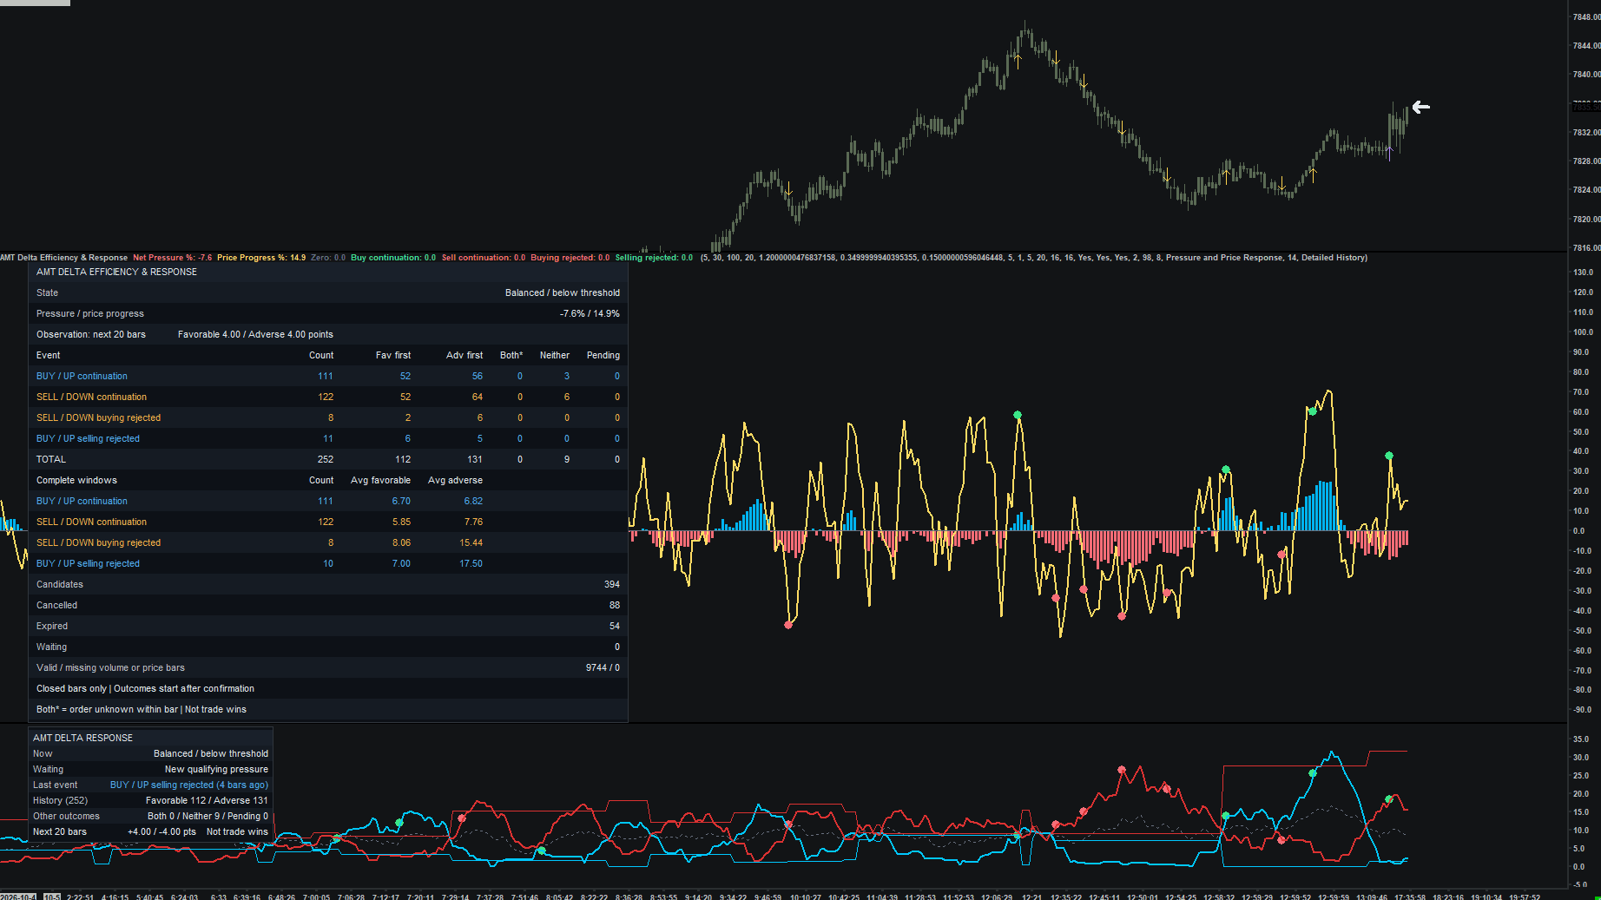Click the 'Price Progress %: 14.9' header readout

point(261,258)
